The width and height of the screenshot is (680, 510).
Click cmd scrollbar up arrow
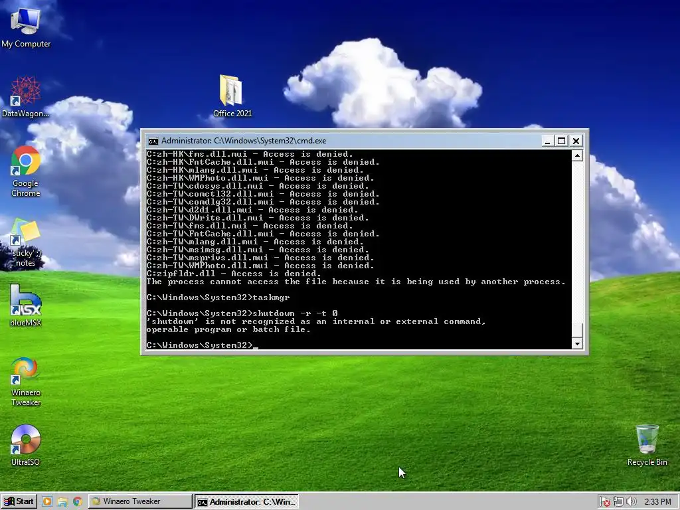point(577,155)
